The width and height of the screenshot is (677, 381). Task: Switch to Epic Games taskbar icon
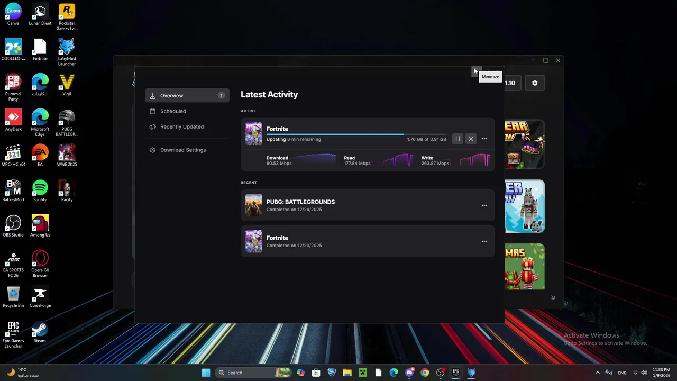point(456,373)
